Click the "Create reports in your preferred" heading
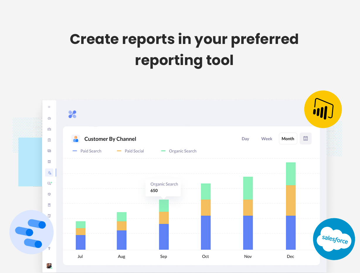The width and height of the screenshot is (360, 273). tap(184, 39)
